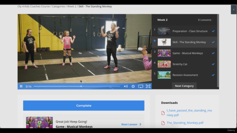Toggle checkmark for Skill - The Standing Monkey
Image resolution: width=237 pixels, height=133 pixels.
(213, 42)
